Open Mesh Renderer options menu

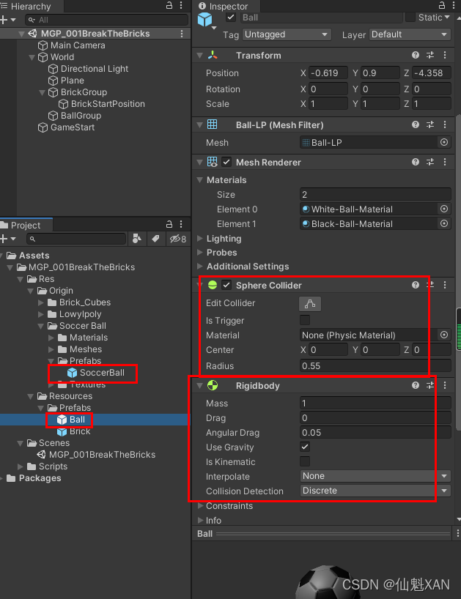[x=445, y=162]
